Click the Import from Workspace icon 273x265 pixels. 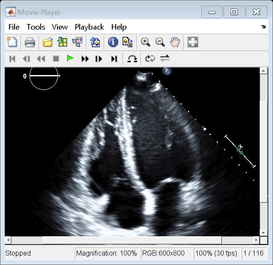point(63,42)
